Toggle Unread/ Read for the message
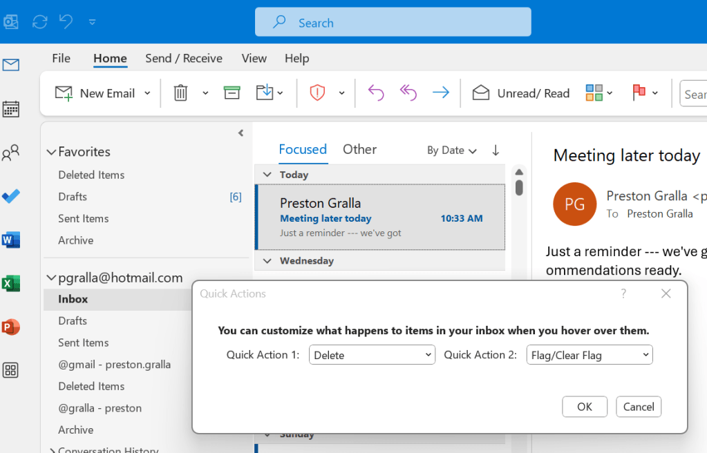The image size is (707, 453). 521,93
